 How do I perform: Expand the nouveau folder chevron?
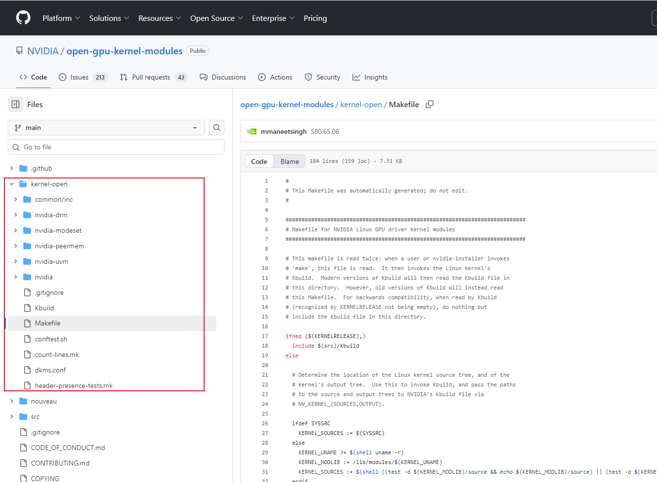pos(12,401)
